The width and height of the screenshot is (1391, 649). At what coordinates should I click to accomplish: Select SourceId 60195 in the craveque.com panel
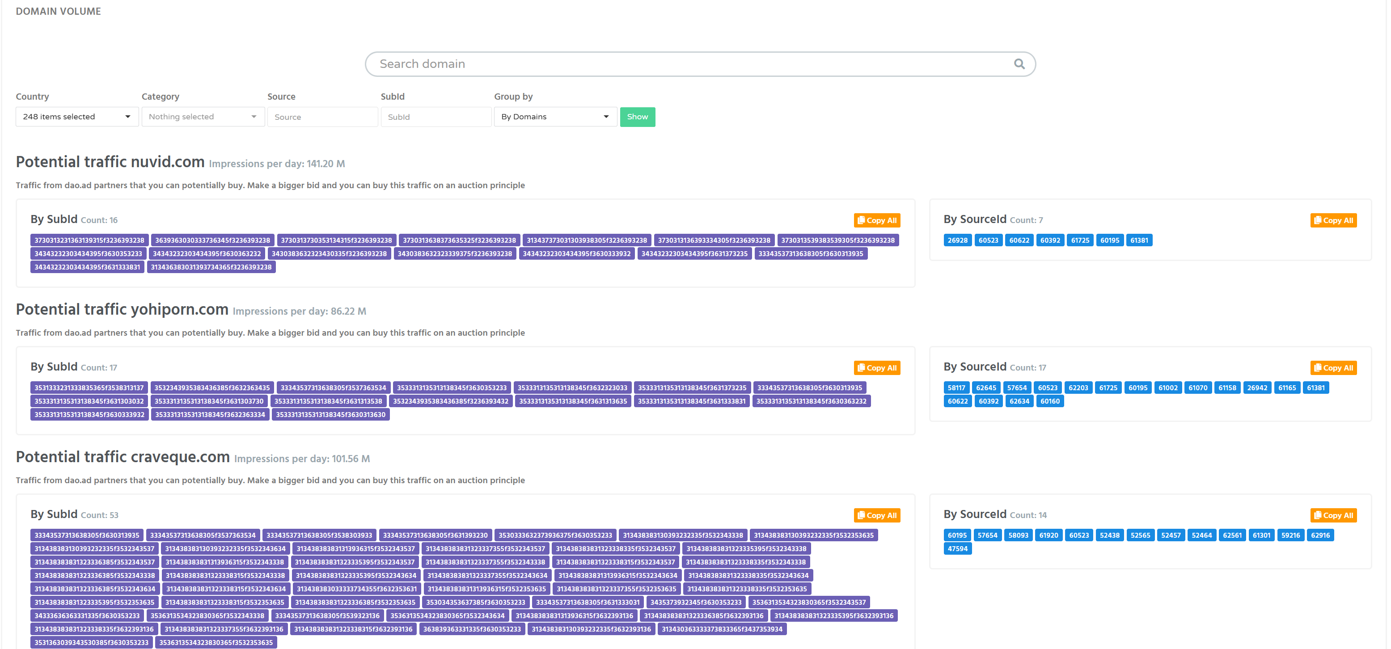(x=957, y=535)
